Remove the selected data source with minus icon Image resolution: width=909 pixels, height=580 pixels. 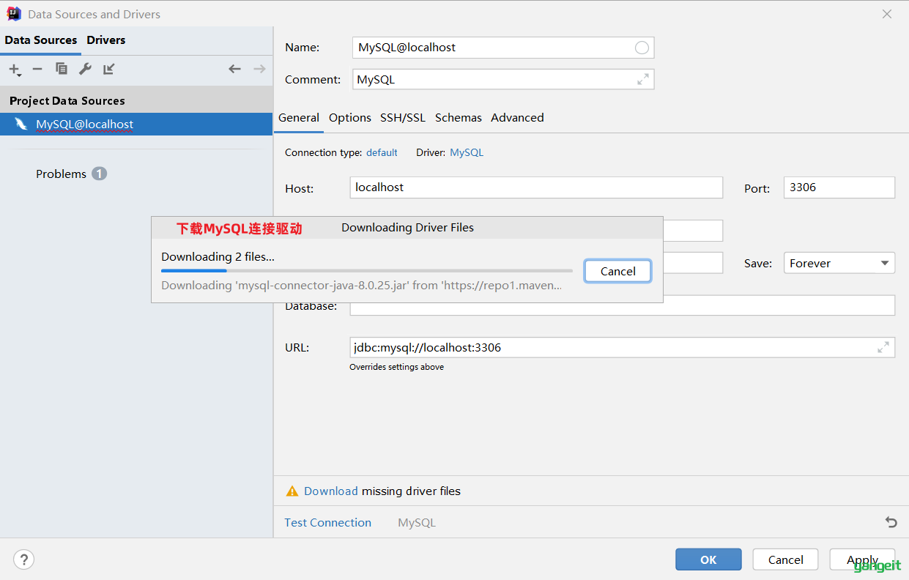click(x=37, y=69)
